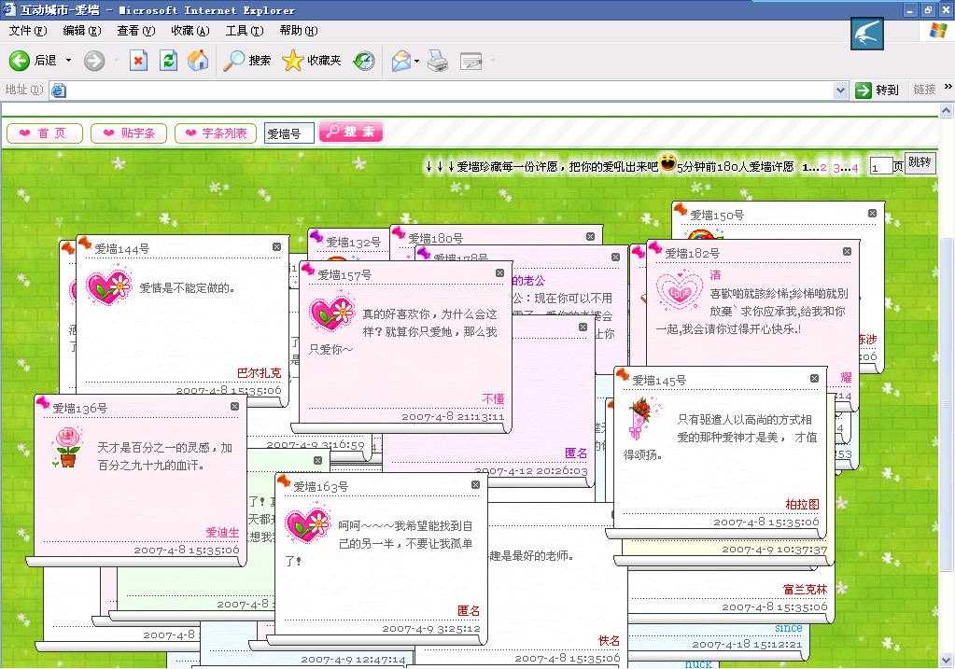Open the History toolbar icon
The width and height of the screenshot is (955, 669).
(364, 61)
